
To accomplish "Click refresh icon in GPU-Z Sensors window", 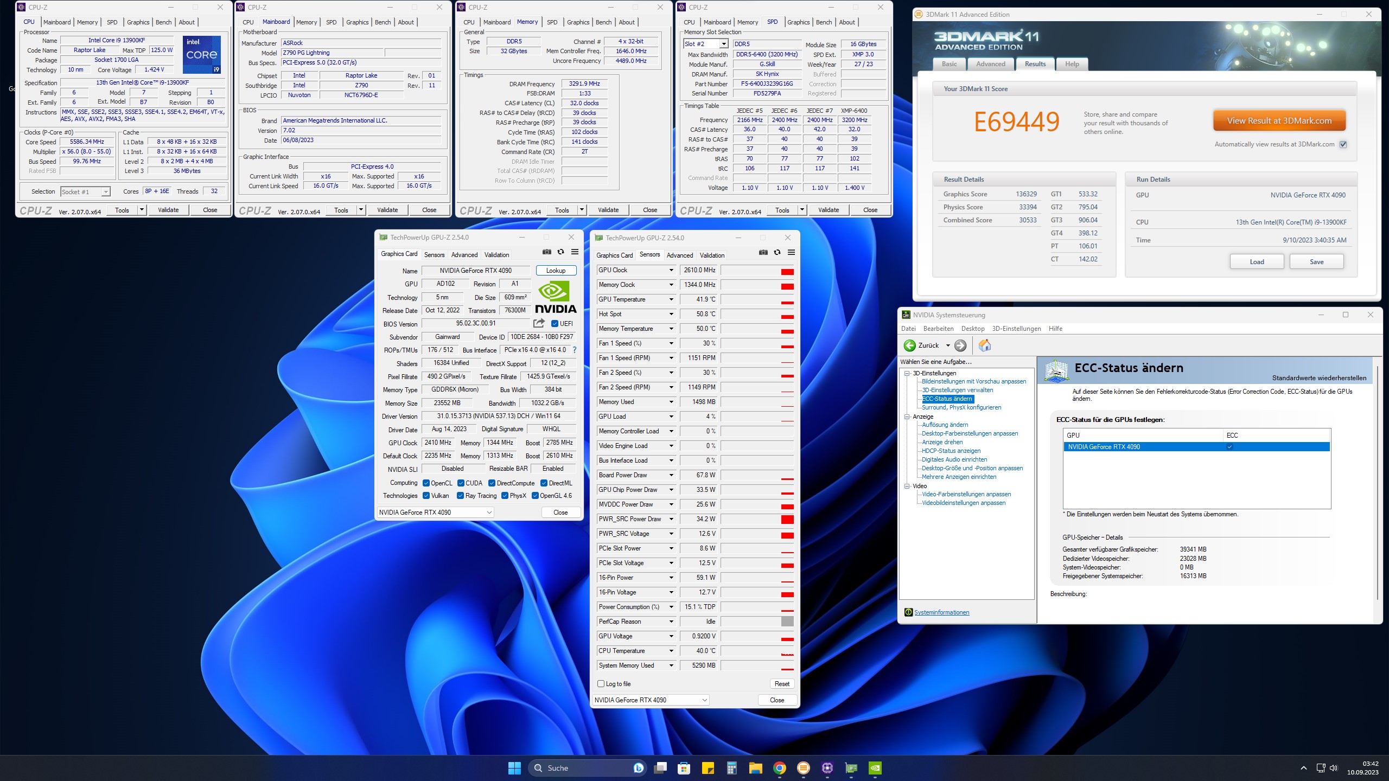I will coord(778,253).
